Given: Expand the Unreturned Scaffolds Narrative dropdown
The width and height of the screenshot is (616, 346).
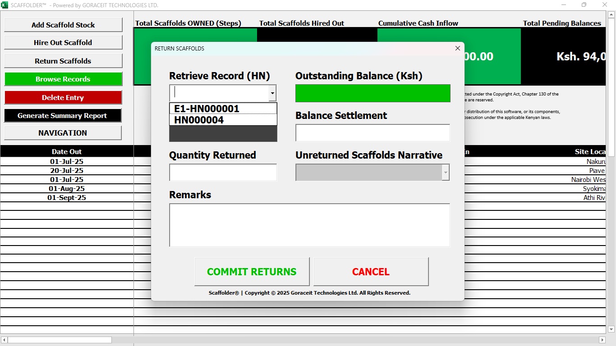Looking at the screenshot, I should 446,172.
